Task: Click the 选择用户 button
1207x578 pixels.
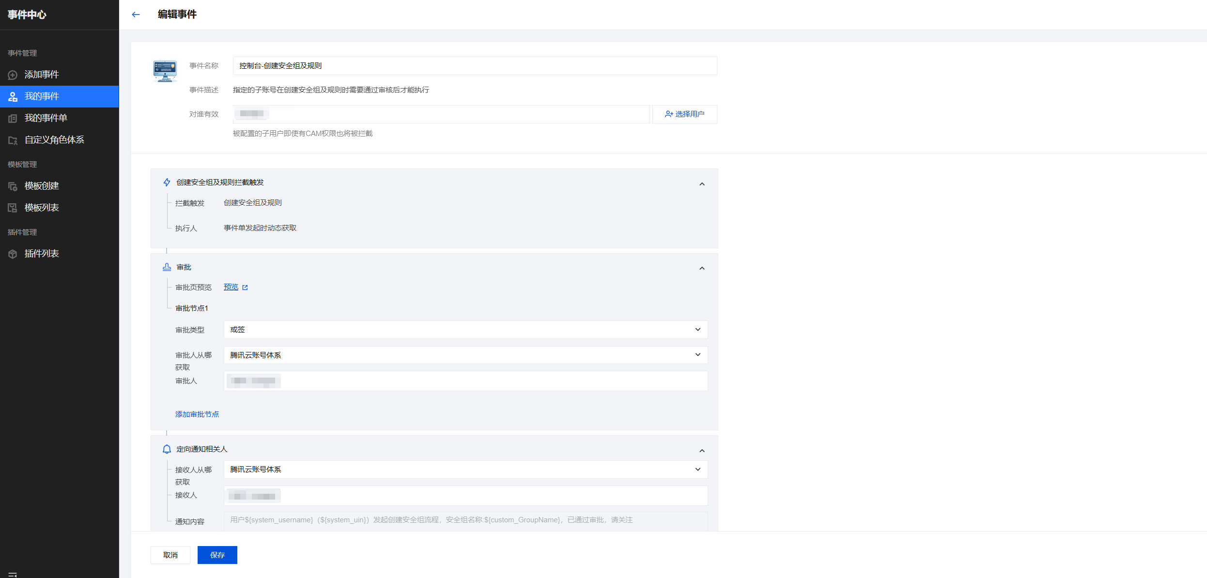Action: click(684, 114)
